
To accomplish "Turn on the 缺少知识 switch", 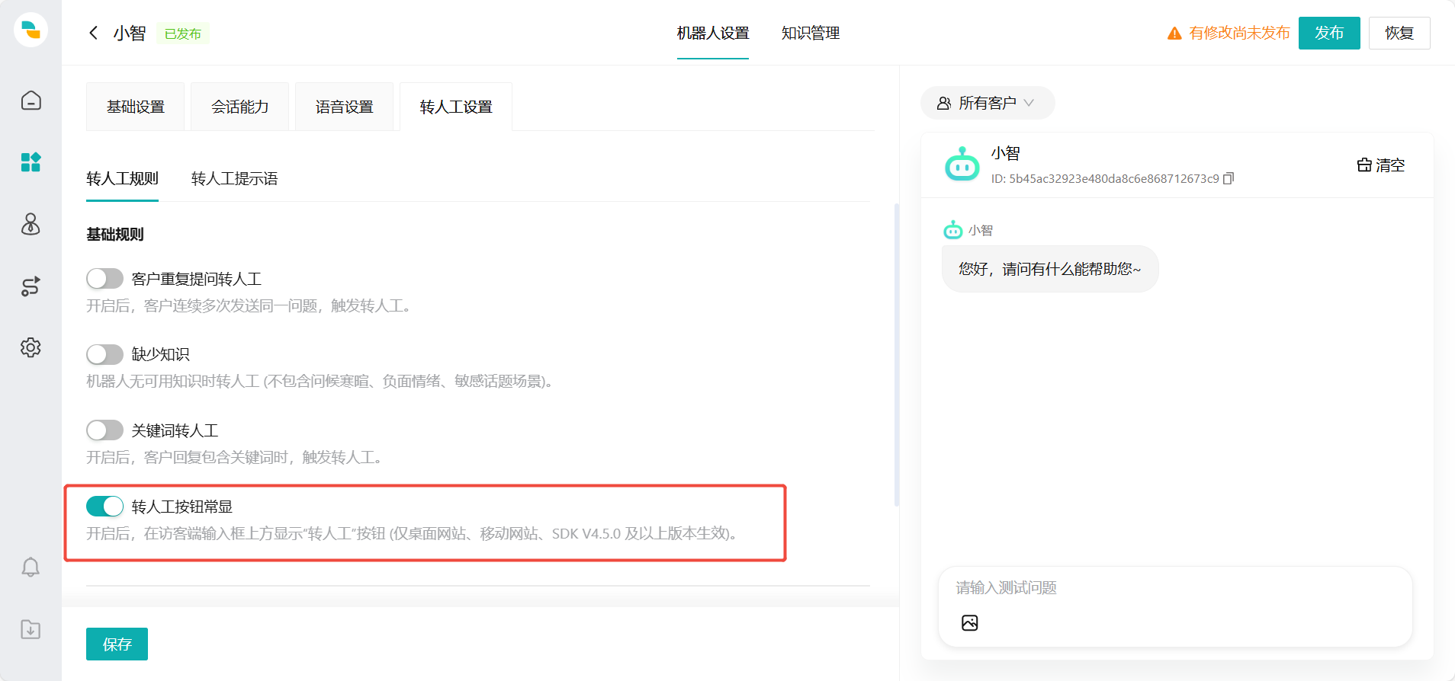I will pyautogui.click(x=104, y=354).
